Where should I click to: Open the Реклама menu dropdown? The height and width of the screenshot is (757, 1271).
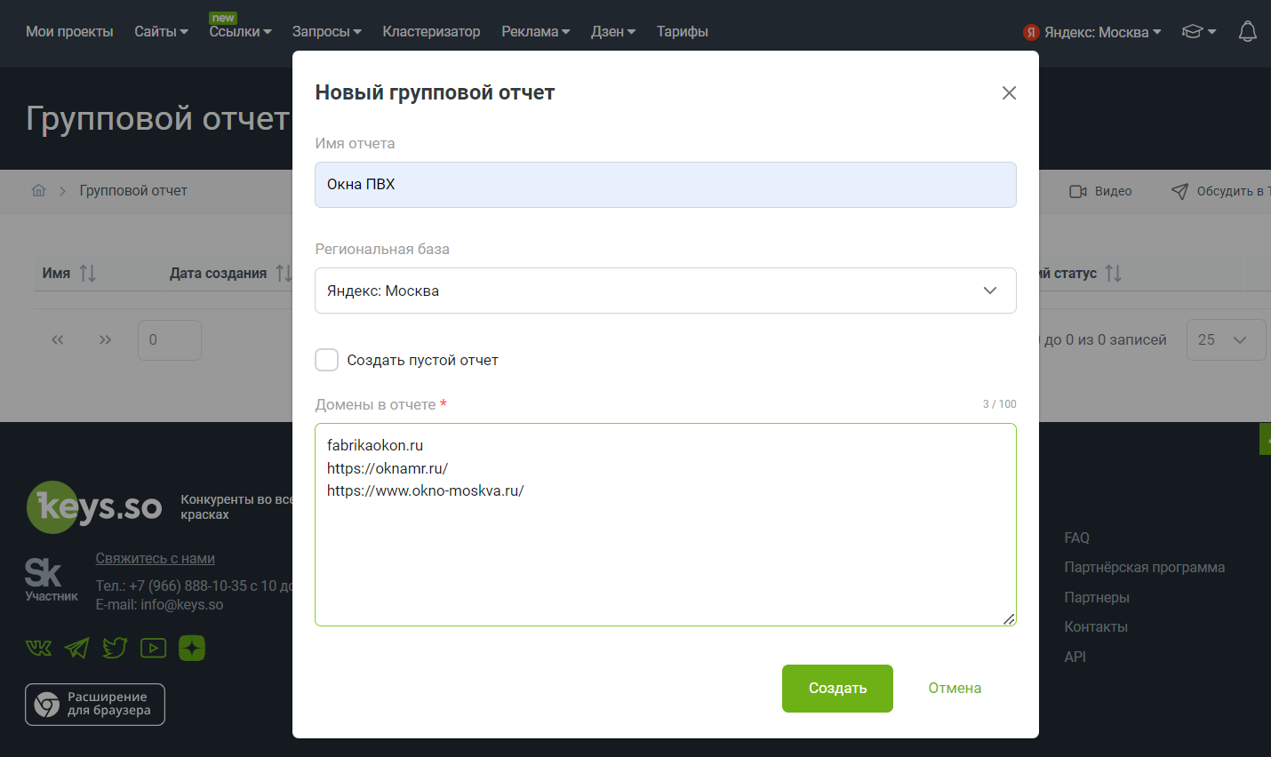536,32
